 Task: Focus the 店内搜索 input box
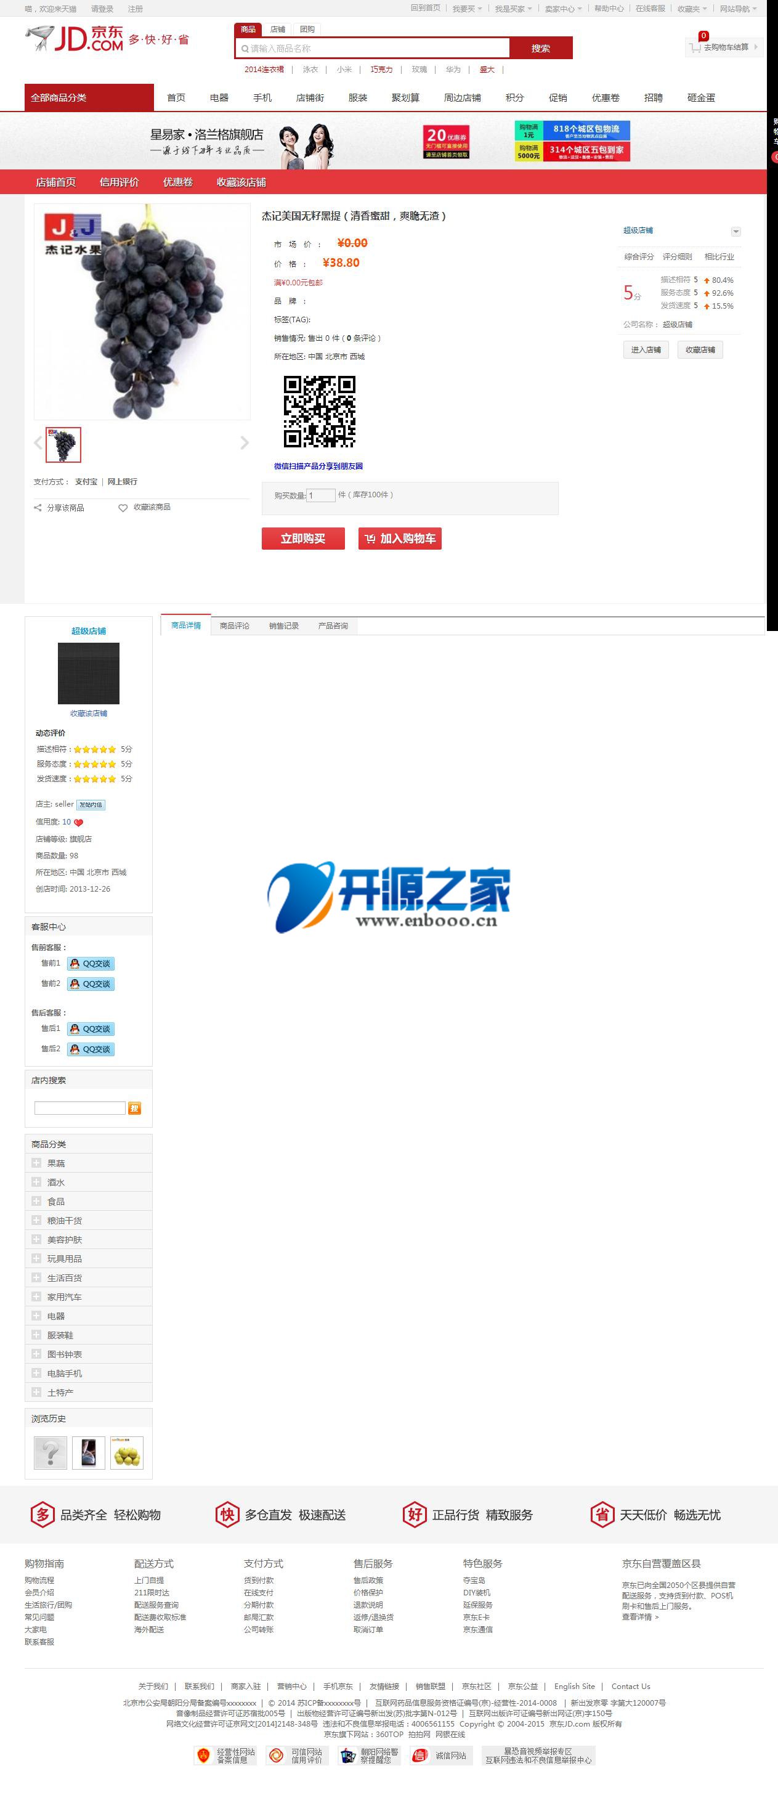click(x=80, y=1108)
